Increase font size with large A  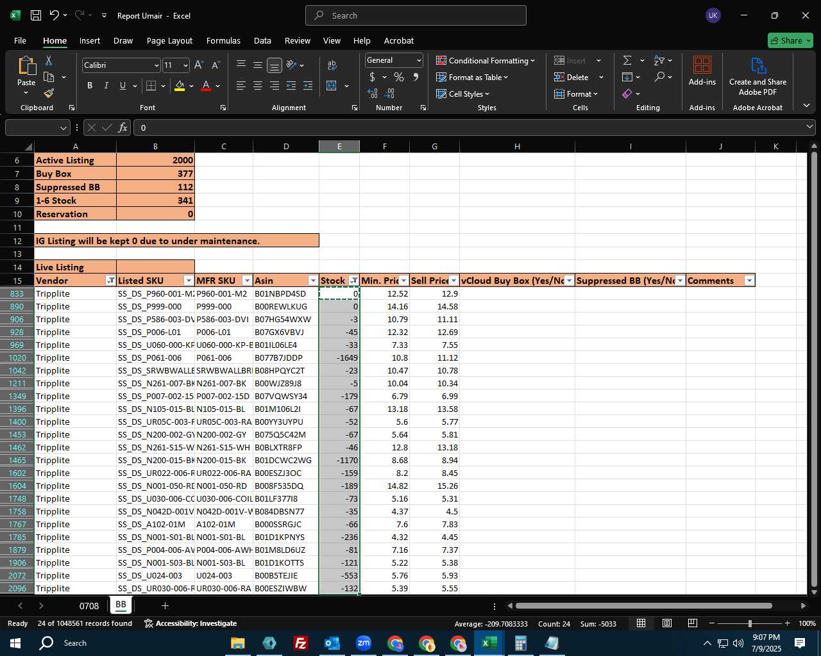pos(199,65)
